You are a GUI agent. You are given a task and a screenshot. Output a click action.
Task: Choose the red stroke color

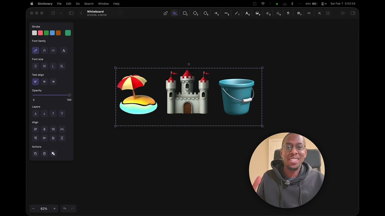[40, 33]
